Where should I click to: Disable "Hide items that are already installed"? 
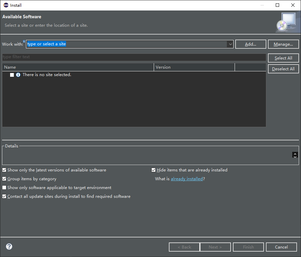point(153,170)
